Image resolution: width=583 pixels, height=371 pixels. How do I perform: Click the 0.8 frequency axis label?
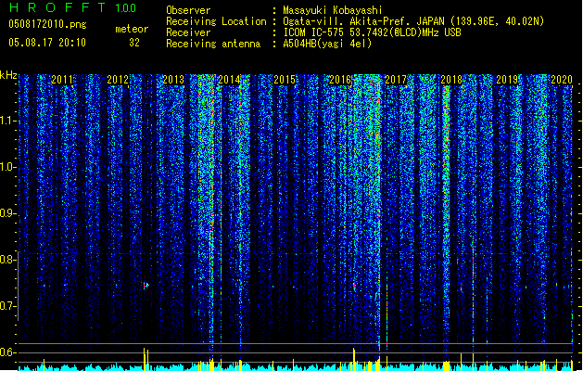pyautogui.click(x=8, y=260)
